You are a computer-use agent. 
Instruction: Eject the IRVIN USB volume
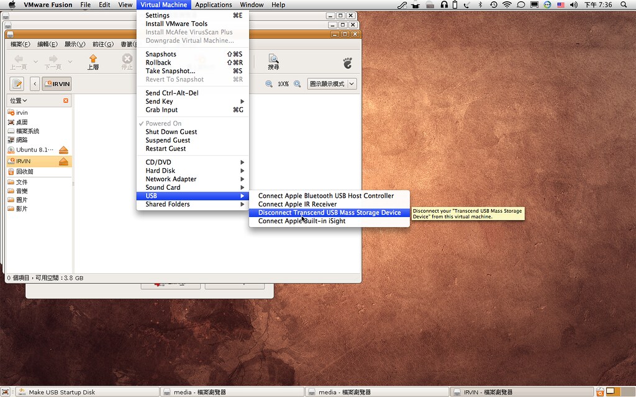[63, 161]
